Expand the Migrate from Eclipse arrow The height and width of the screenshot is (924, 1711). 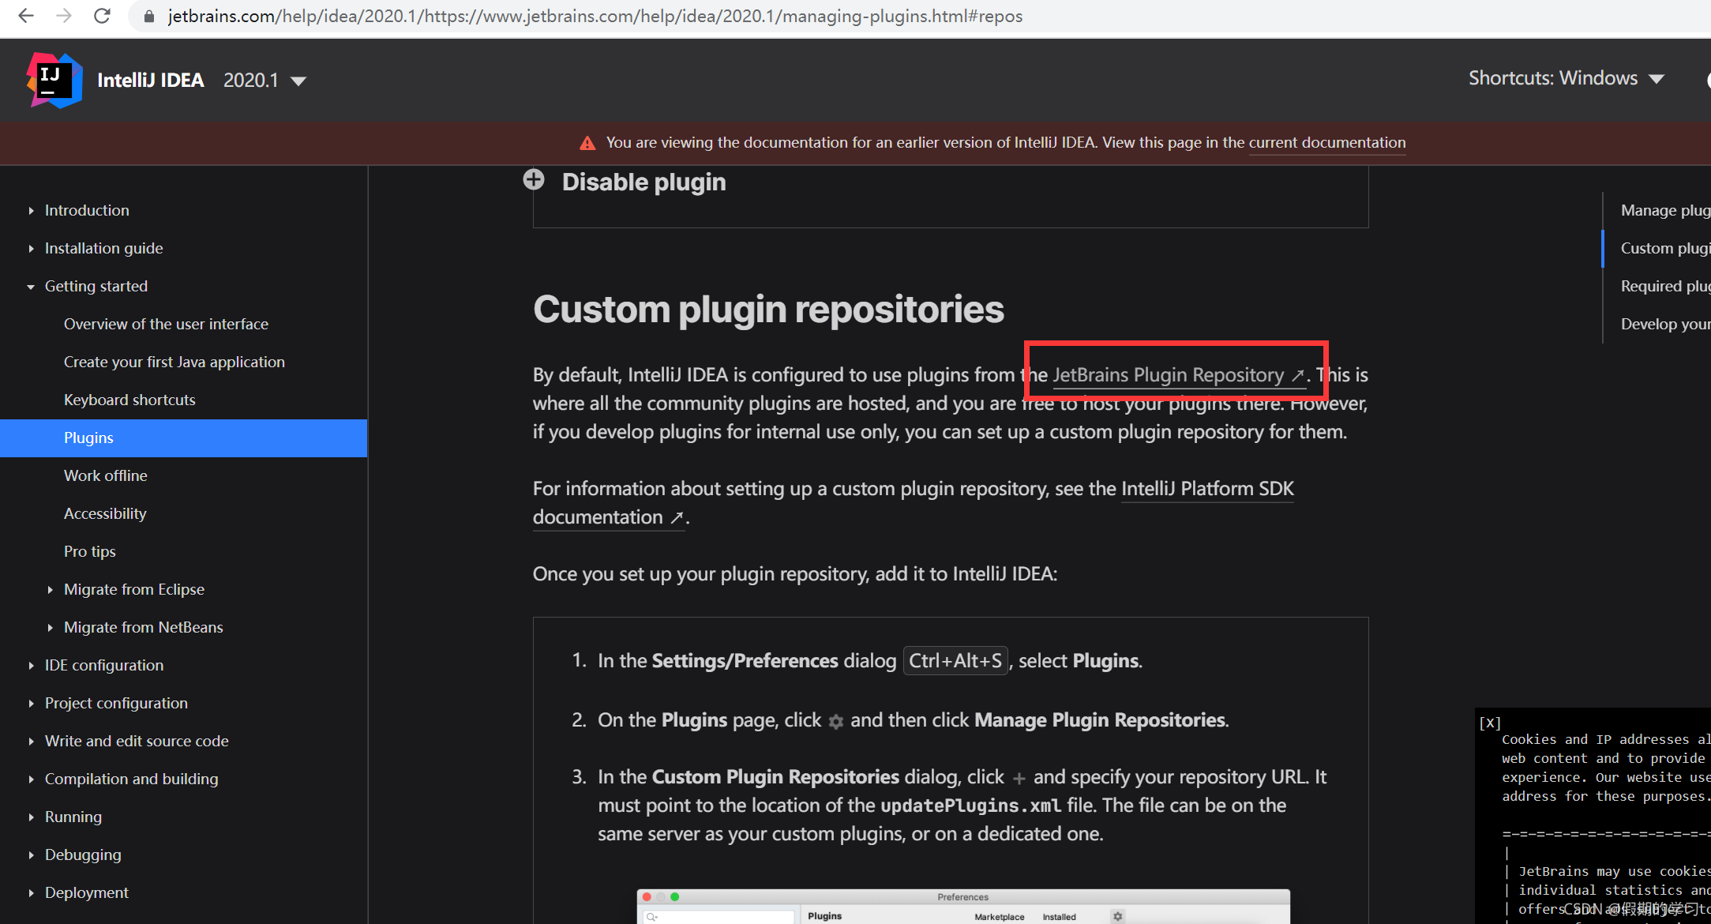(x=50, y=590)
